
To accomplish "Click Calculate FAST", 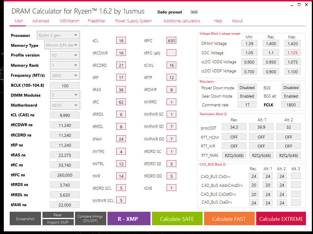I will click(x=229, y=219).
